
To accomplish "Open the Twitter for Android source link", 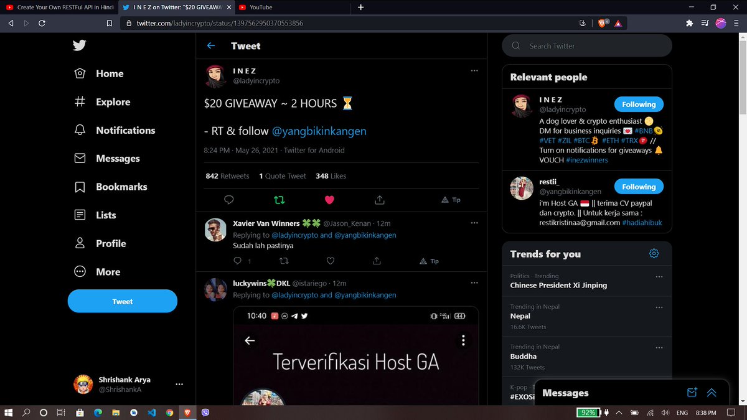I will point(315,150).
